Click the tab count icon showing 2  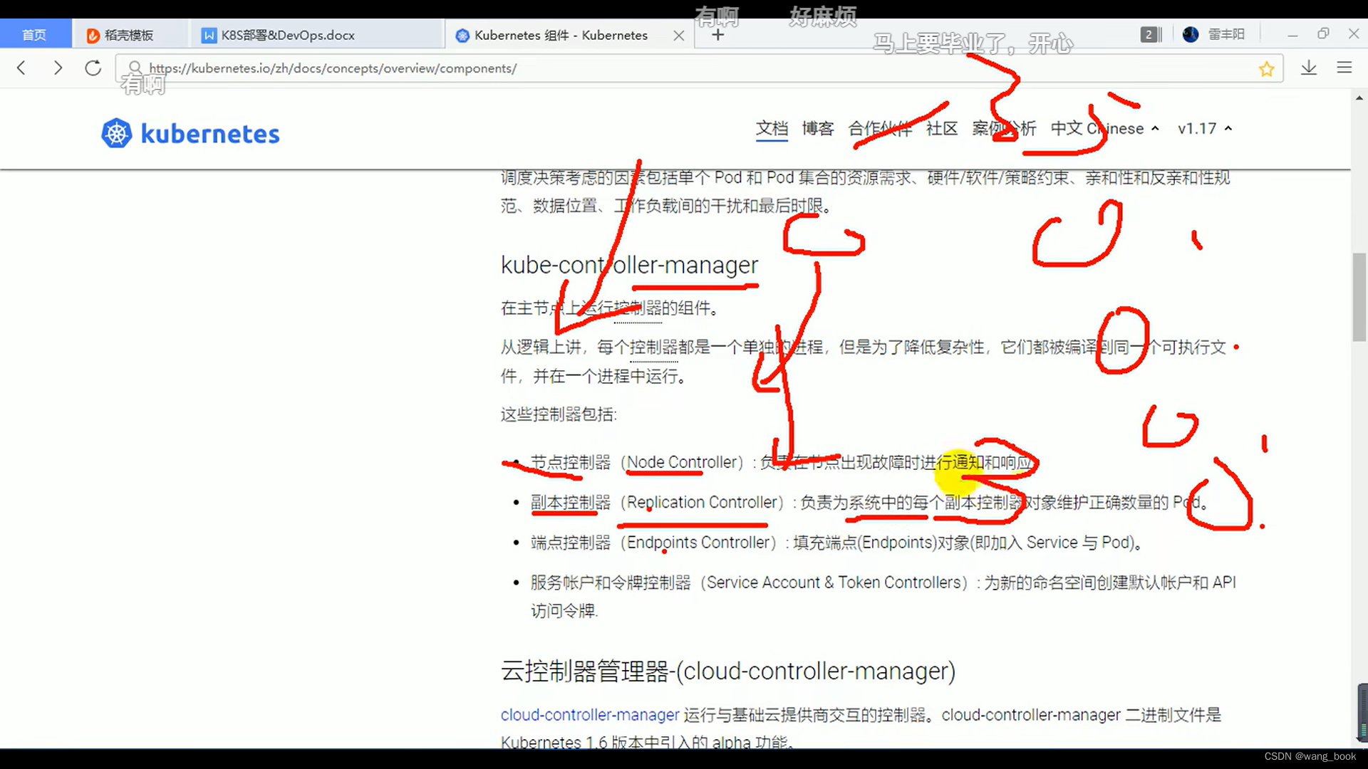1150,35
